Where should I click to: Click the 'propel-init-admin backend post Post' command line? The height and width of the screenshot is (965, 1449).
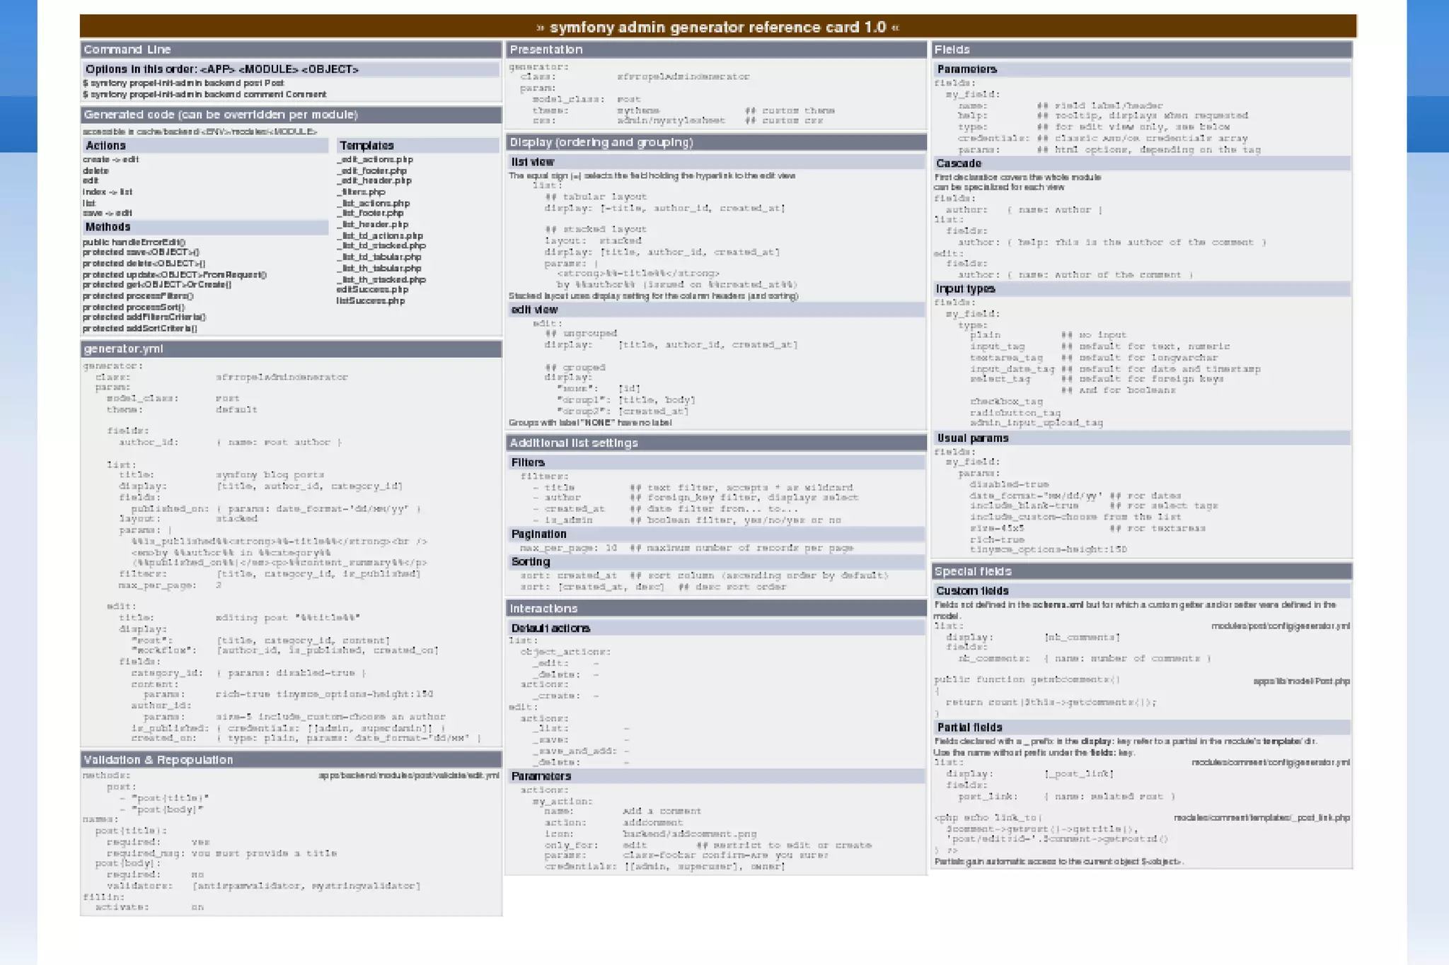click(183, 83)
